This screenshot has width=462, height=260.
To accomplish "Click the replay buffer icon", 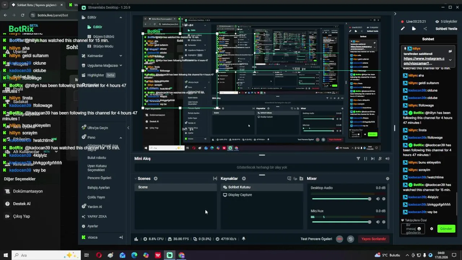I will click(350, 239).
